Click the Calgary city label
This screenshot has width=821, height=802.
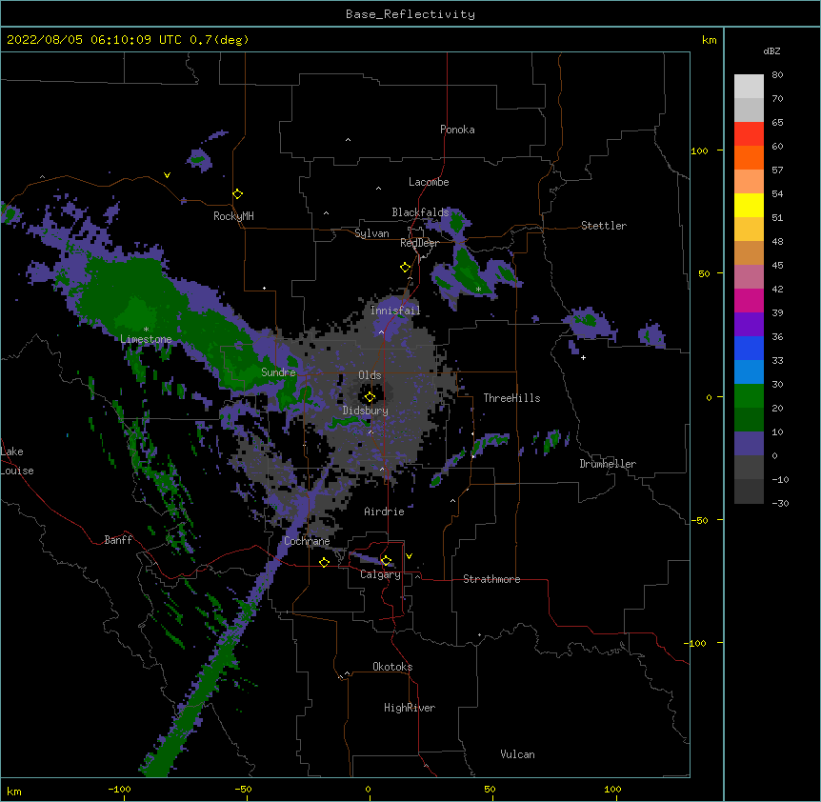[x=380, y=574]
